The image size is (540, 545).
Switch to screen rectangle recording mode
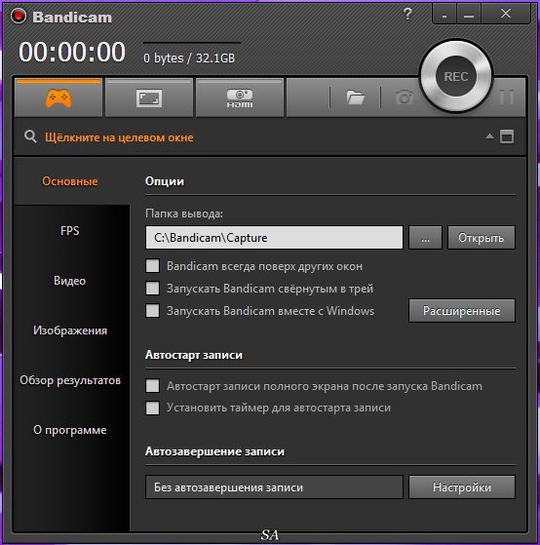pyautogui.click(x=149, y=98)
